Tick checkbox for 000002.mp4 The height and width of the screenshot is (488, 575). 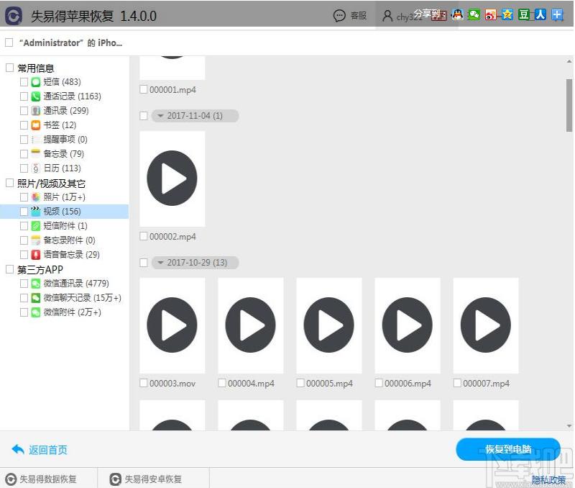[144, 236]
